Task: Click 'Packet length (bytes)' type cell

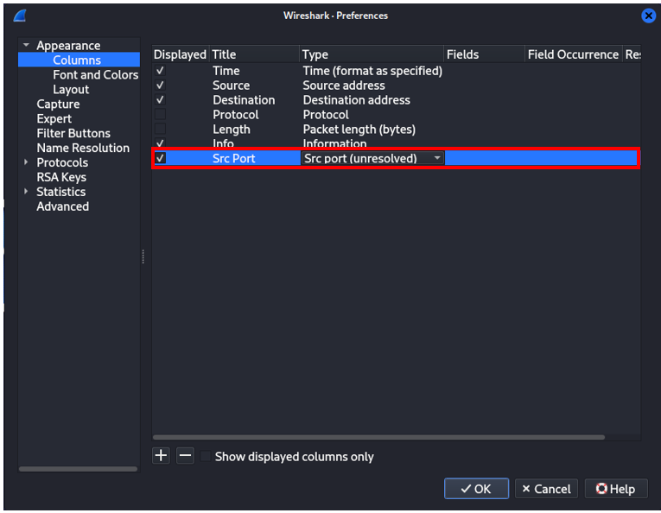Action: click(x=359, y=130)
